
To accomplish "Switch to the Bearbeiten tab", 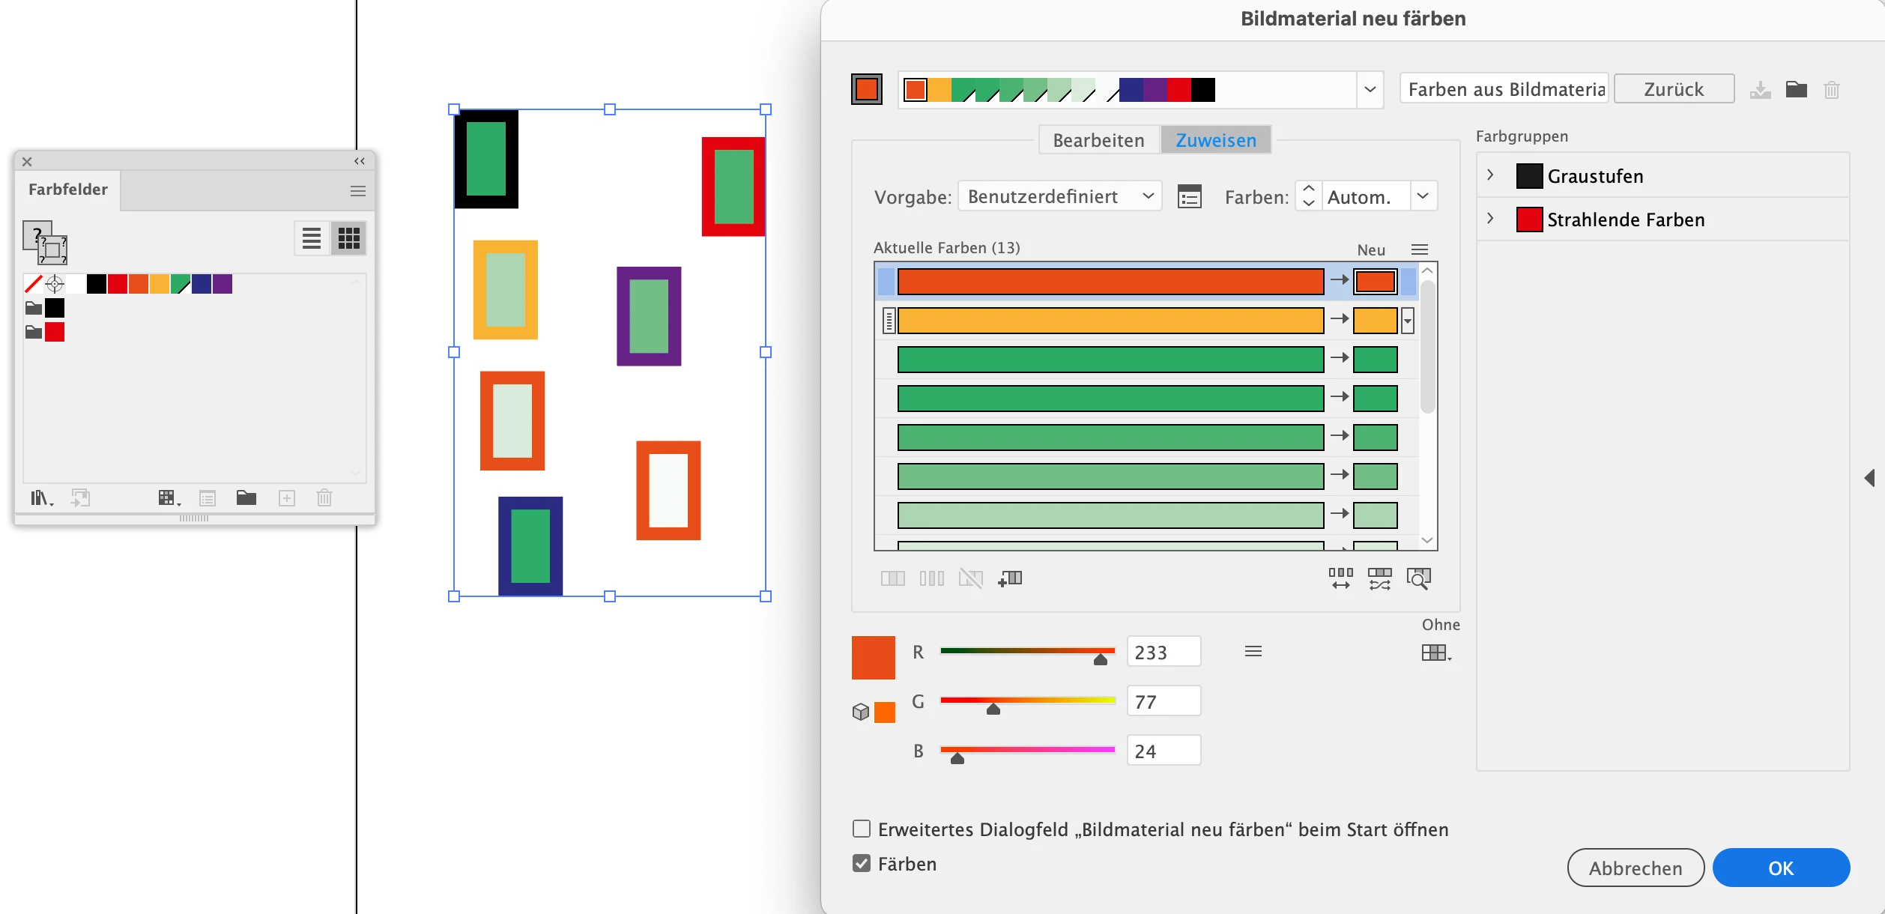I will 1098,140.
